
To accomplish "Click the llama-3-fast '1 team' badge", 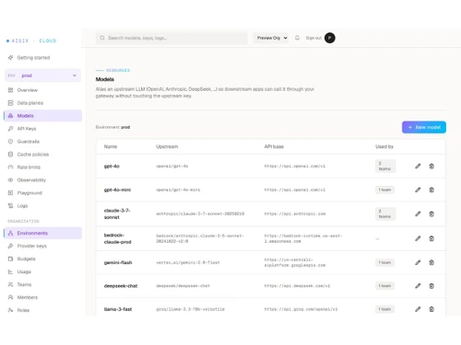I will click(x=384, y=309).
